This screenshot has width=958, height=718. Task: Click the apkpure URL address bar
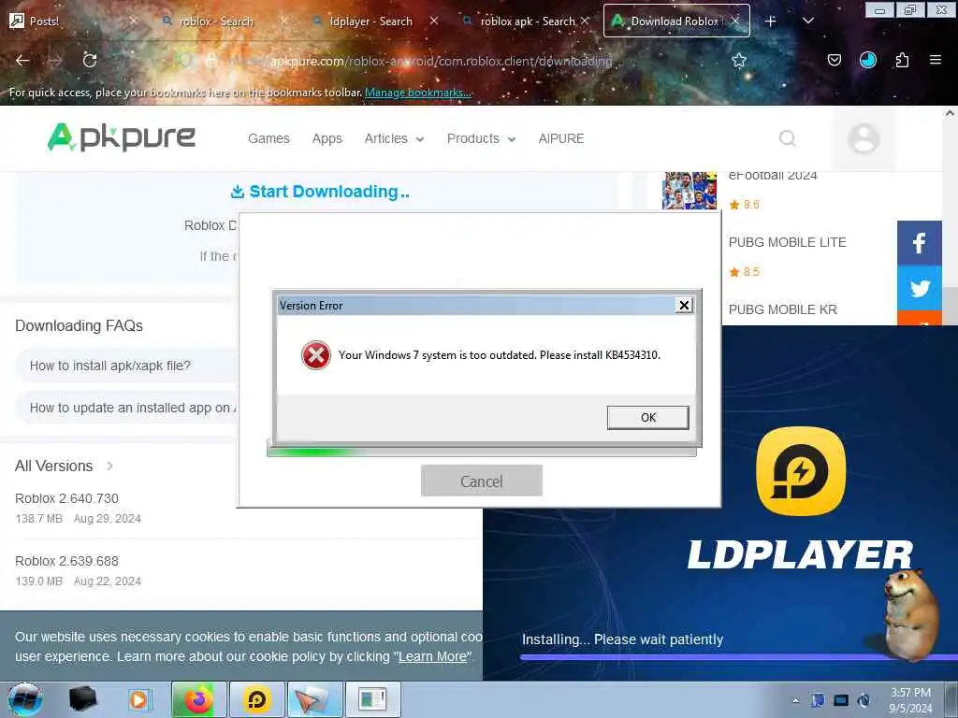tap(440, 61)
